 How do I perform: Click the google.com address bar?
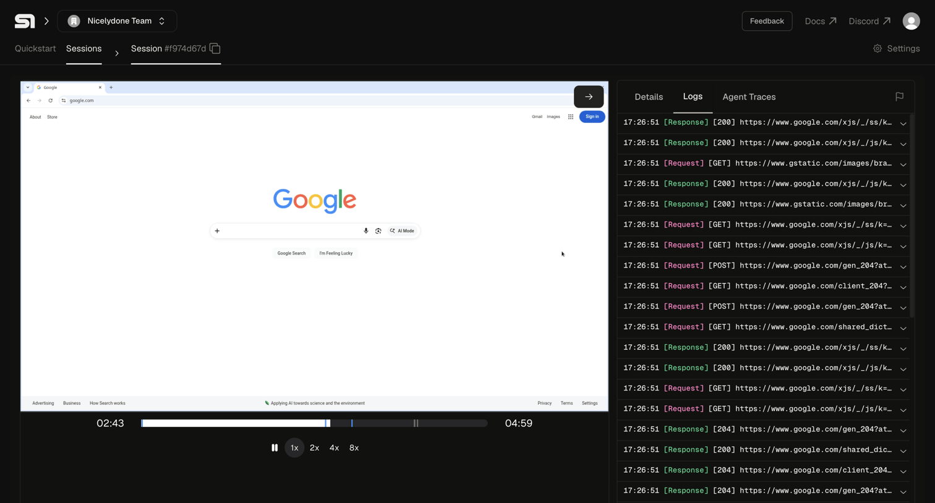point(315,101)
